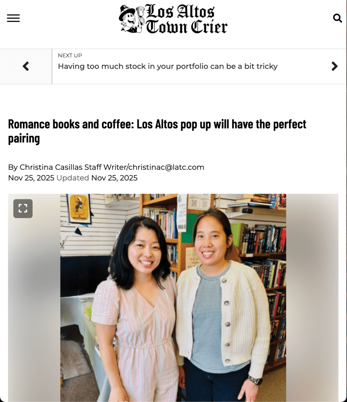The height and width of the screenshot is (402, 347).
Task: Expand the article photo to fullscreen
Action: tap(23, 208)
